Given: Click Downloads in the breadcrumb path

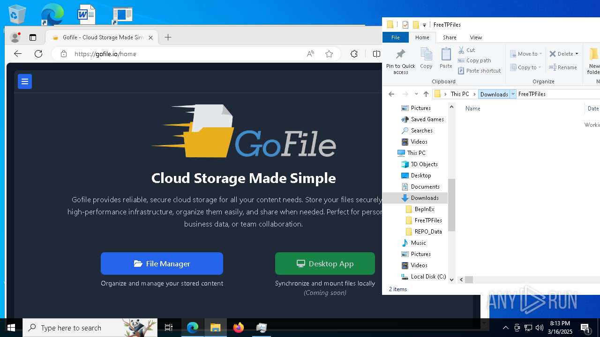Looking at the screenshot, I should pyautogui.click(x=494, y=94).
